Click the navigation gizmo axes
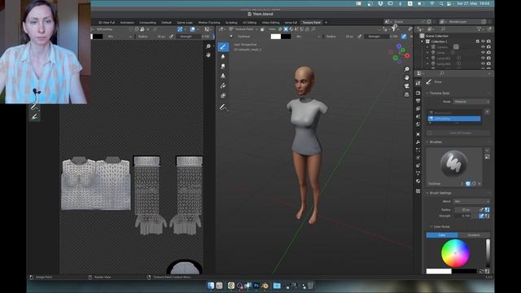This screenshot has height=293, width=521. click(x=400, y=55)
